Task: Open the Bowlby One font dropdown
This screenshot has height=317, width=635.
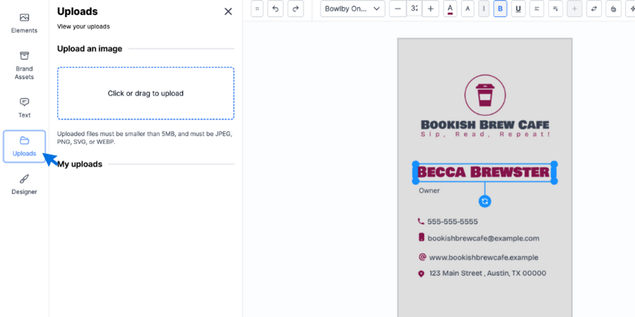Action: point(352,9)
